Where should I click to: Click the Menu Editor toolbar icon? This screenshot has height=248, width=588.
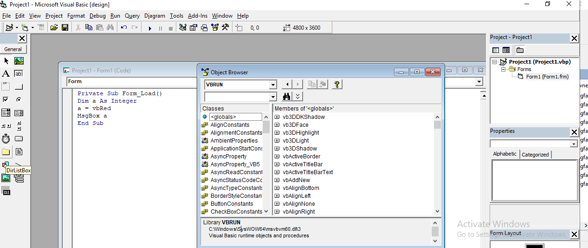tap(41, 28)
